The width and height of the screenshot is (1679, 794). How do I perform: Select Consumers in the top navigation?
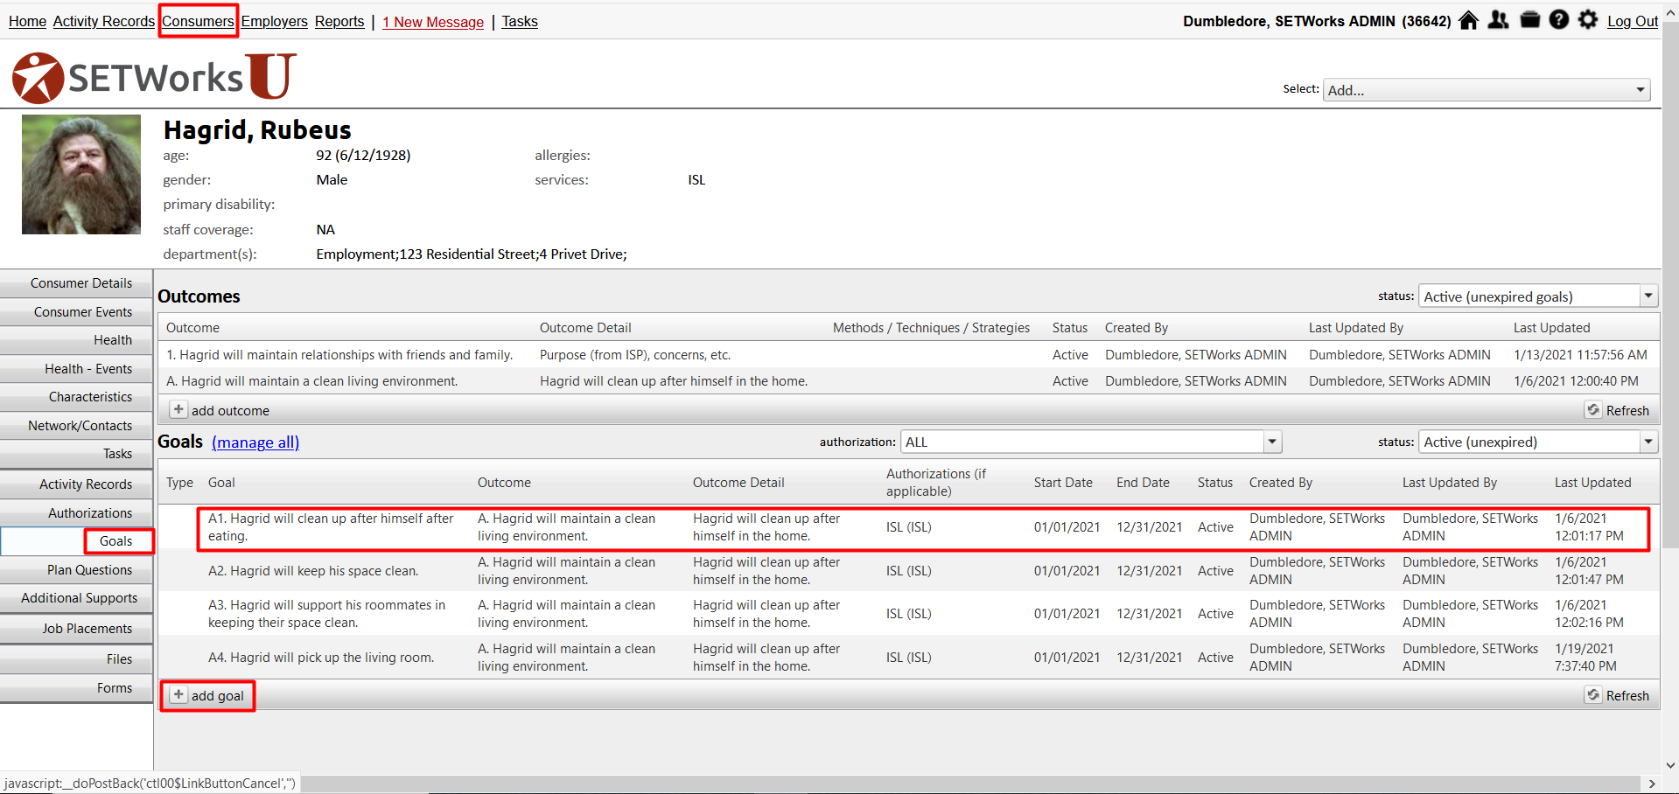tap(198, 21)
